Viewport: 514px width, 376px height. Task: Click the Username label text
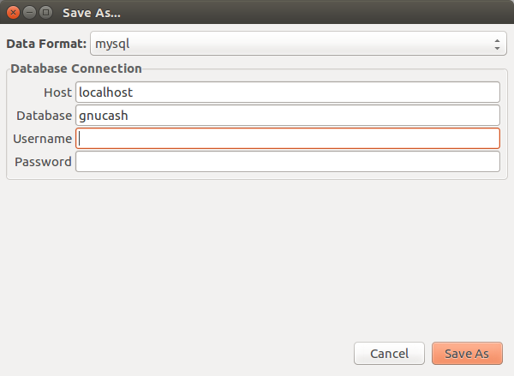click(42, 139)
